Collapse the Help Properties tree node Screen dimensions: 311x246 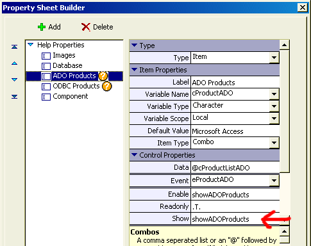[x=31, y=45]
